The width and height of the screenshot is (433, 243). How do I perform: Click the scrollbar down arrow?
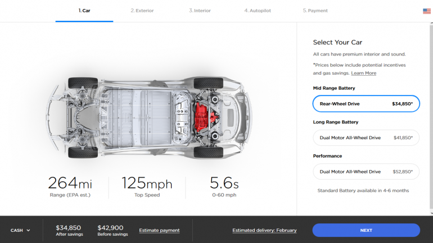click(x=431, y=213)
